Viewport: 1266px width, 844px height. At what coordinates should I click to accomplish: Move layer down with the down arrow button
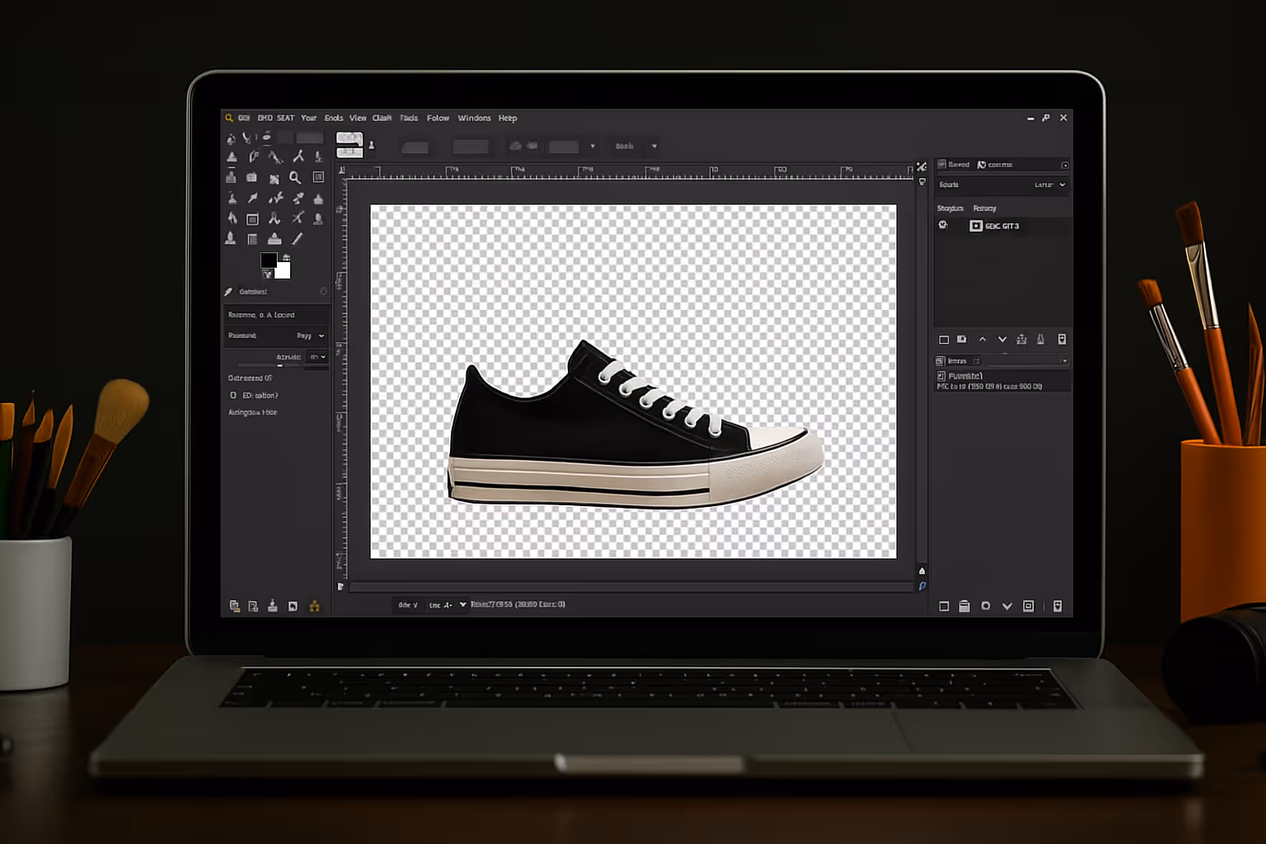(1002, 339)
